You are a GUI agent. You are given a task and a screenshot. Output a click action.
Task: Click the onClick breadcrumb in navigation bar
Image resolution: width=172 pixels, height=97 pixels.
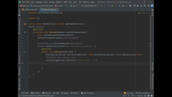point(59,6)
